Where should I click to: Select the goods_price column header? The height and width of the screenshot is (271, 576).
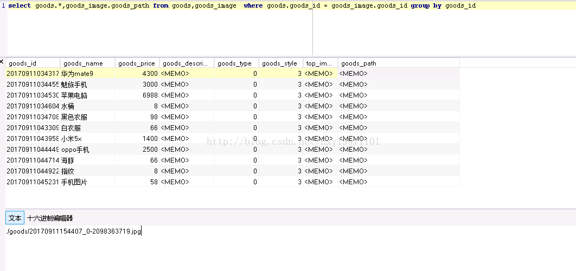[136, 63]
